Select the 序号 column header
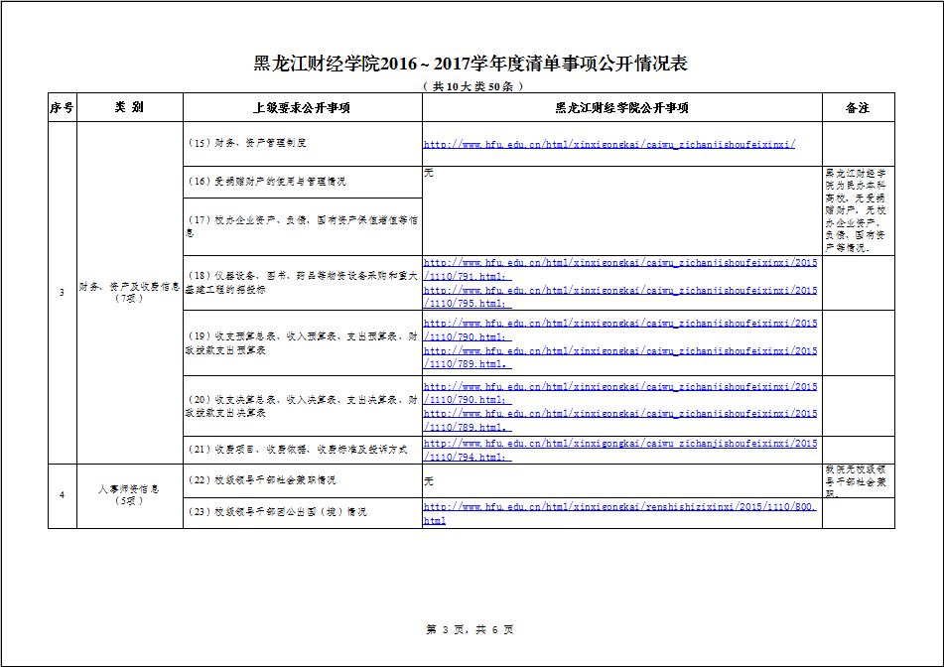This screenshot has width=944, height=667. click(62, 107)
